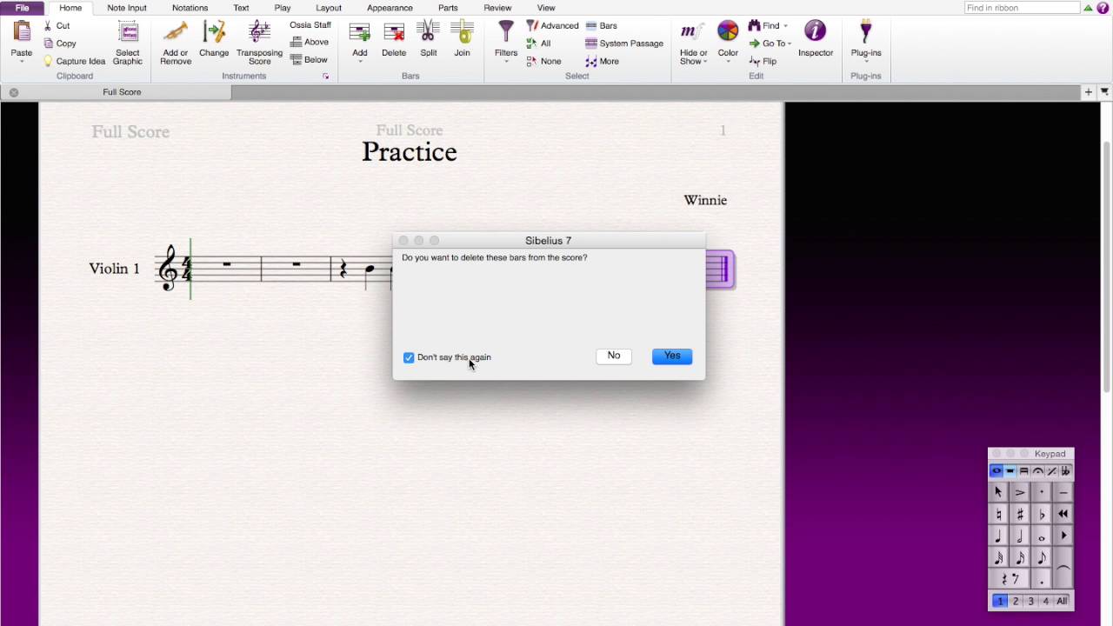The height and width of the screenshot is (626, 1113).
Task: Select keypad natural accidental
Action: (998, 514)
